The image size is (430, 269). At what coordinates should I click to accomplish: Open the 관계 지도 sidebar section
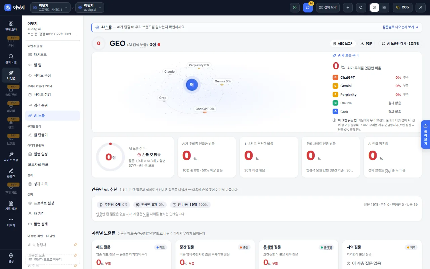tap(11, 189)
